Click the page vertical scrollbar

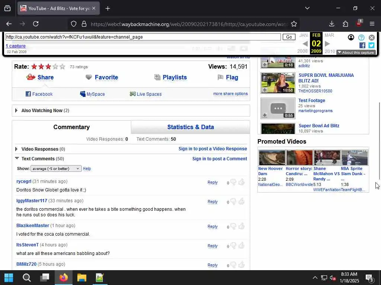(x=379, y=141)
